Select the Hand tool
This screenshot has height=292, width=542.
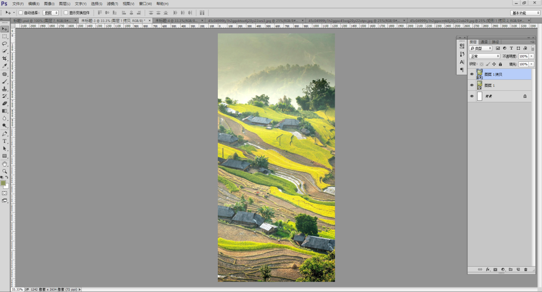(5, 164)
